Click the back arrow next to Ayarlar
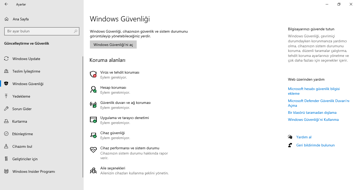 click(6, 4)
